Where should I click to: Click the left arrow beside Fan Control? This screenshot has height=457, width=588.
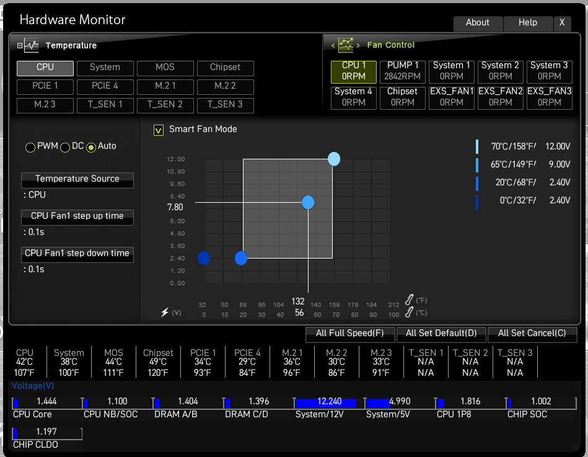[333, 45]
